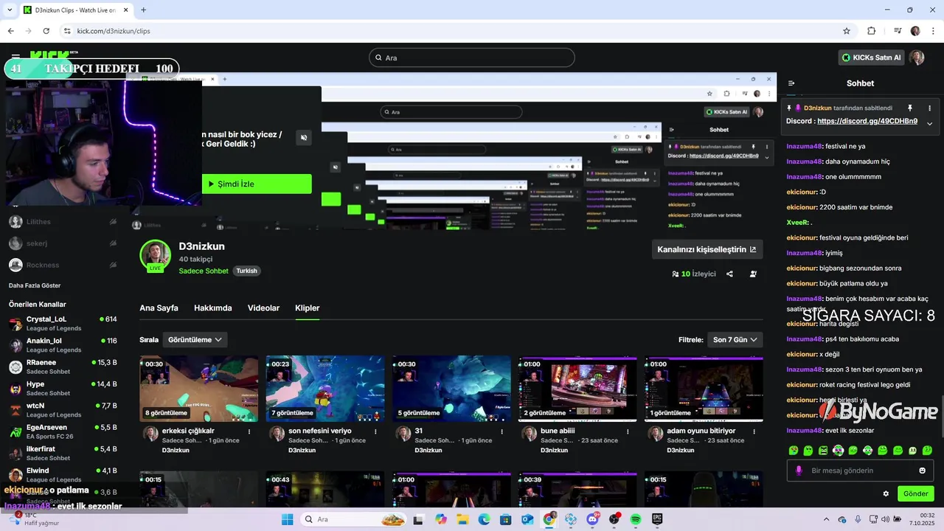
Task: Open the 'bune abiiii' clip thumbnail
Action: [577, 389]
